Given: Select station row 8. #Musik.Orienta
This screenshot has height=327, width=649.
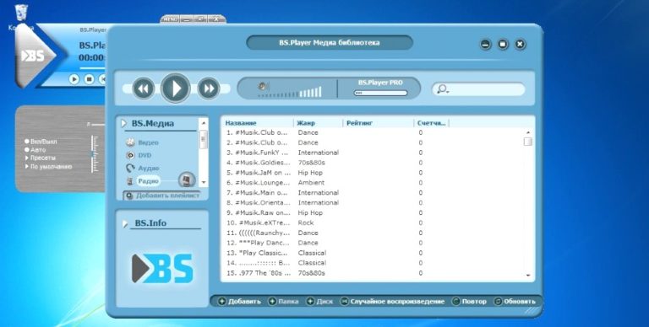Looking at the screenshot, I should (x=373, y=203).
